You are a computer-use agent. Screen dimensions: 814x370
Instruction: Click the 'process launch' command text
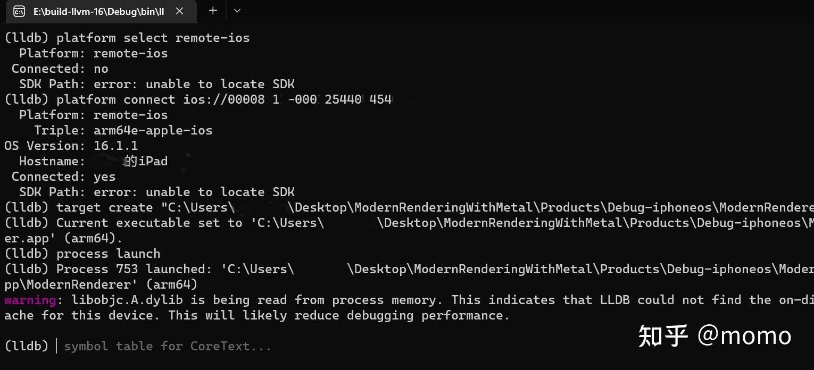pos(108,254)
